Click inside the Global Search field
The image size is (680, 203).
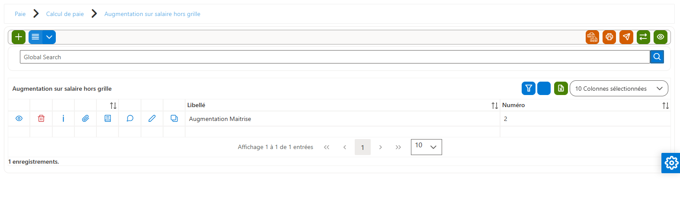(335, 57)
